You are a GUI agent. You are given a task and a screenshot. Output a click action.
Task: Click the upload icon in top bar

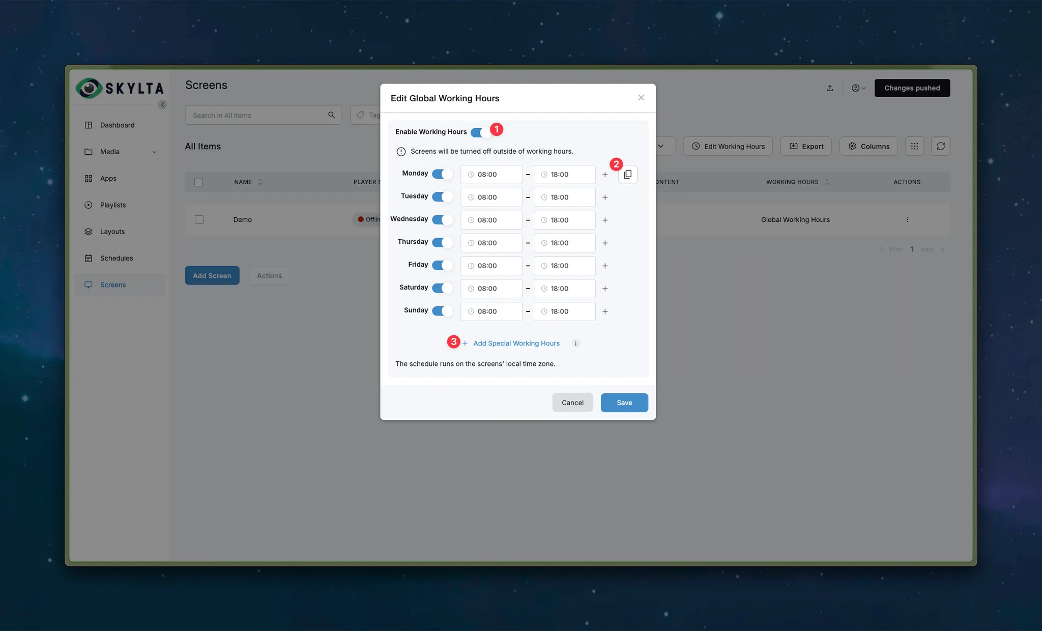pyautogui.click(x=830, y=88)
